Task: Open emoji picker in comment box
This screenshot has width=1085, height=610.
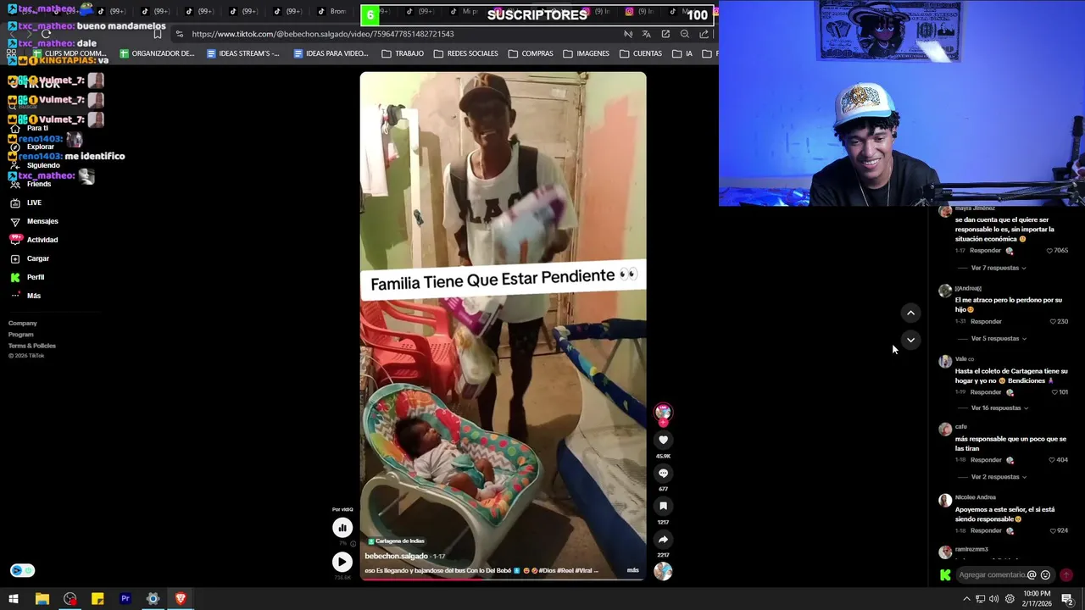Action: tap(1045, 574)
